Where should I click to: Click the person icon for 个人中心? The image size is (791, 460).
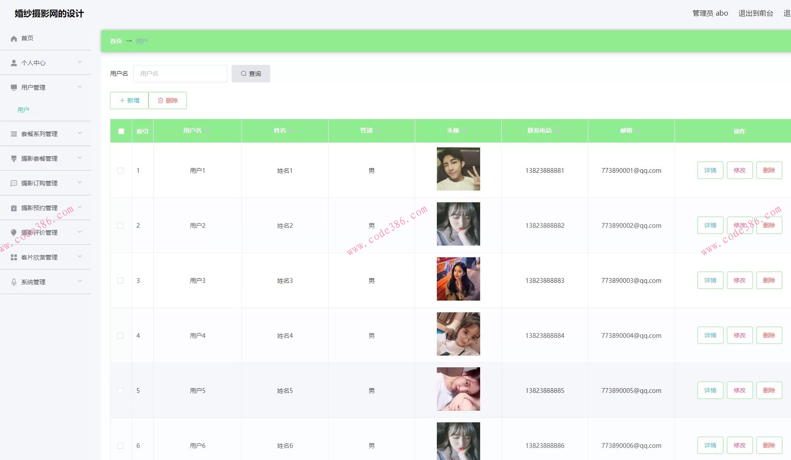click(x=14, y=63)
